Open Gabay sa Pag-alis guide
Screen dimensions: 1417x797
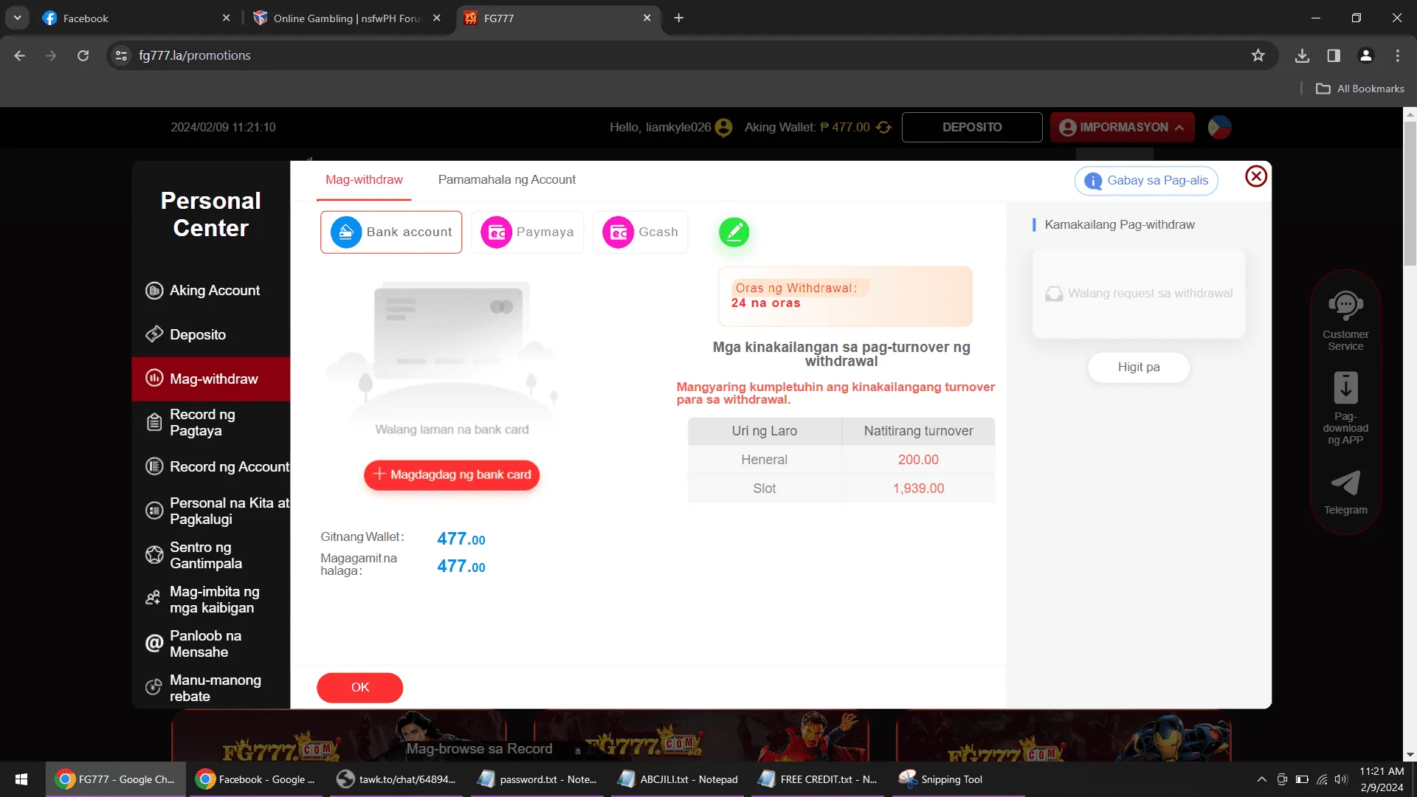(1146, 181)
